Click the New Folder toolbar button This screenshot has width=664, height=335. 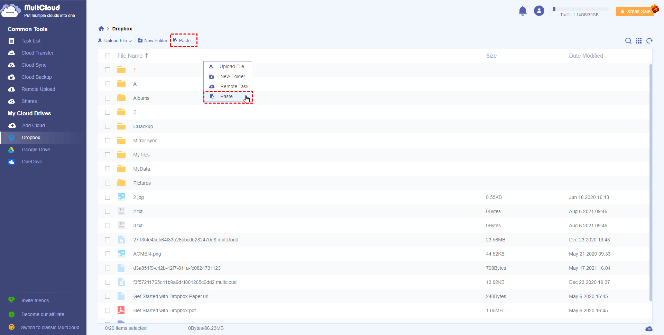(x=153, y=40)
